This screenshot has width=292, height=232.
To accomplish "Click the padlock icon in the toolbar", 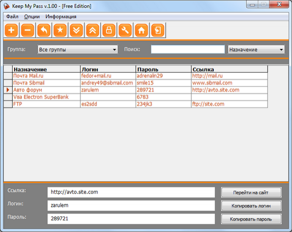I will coord(109,30).
